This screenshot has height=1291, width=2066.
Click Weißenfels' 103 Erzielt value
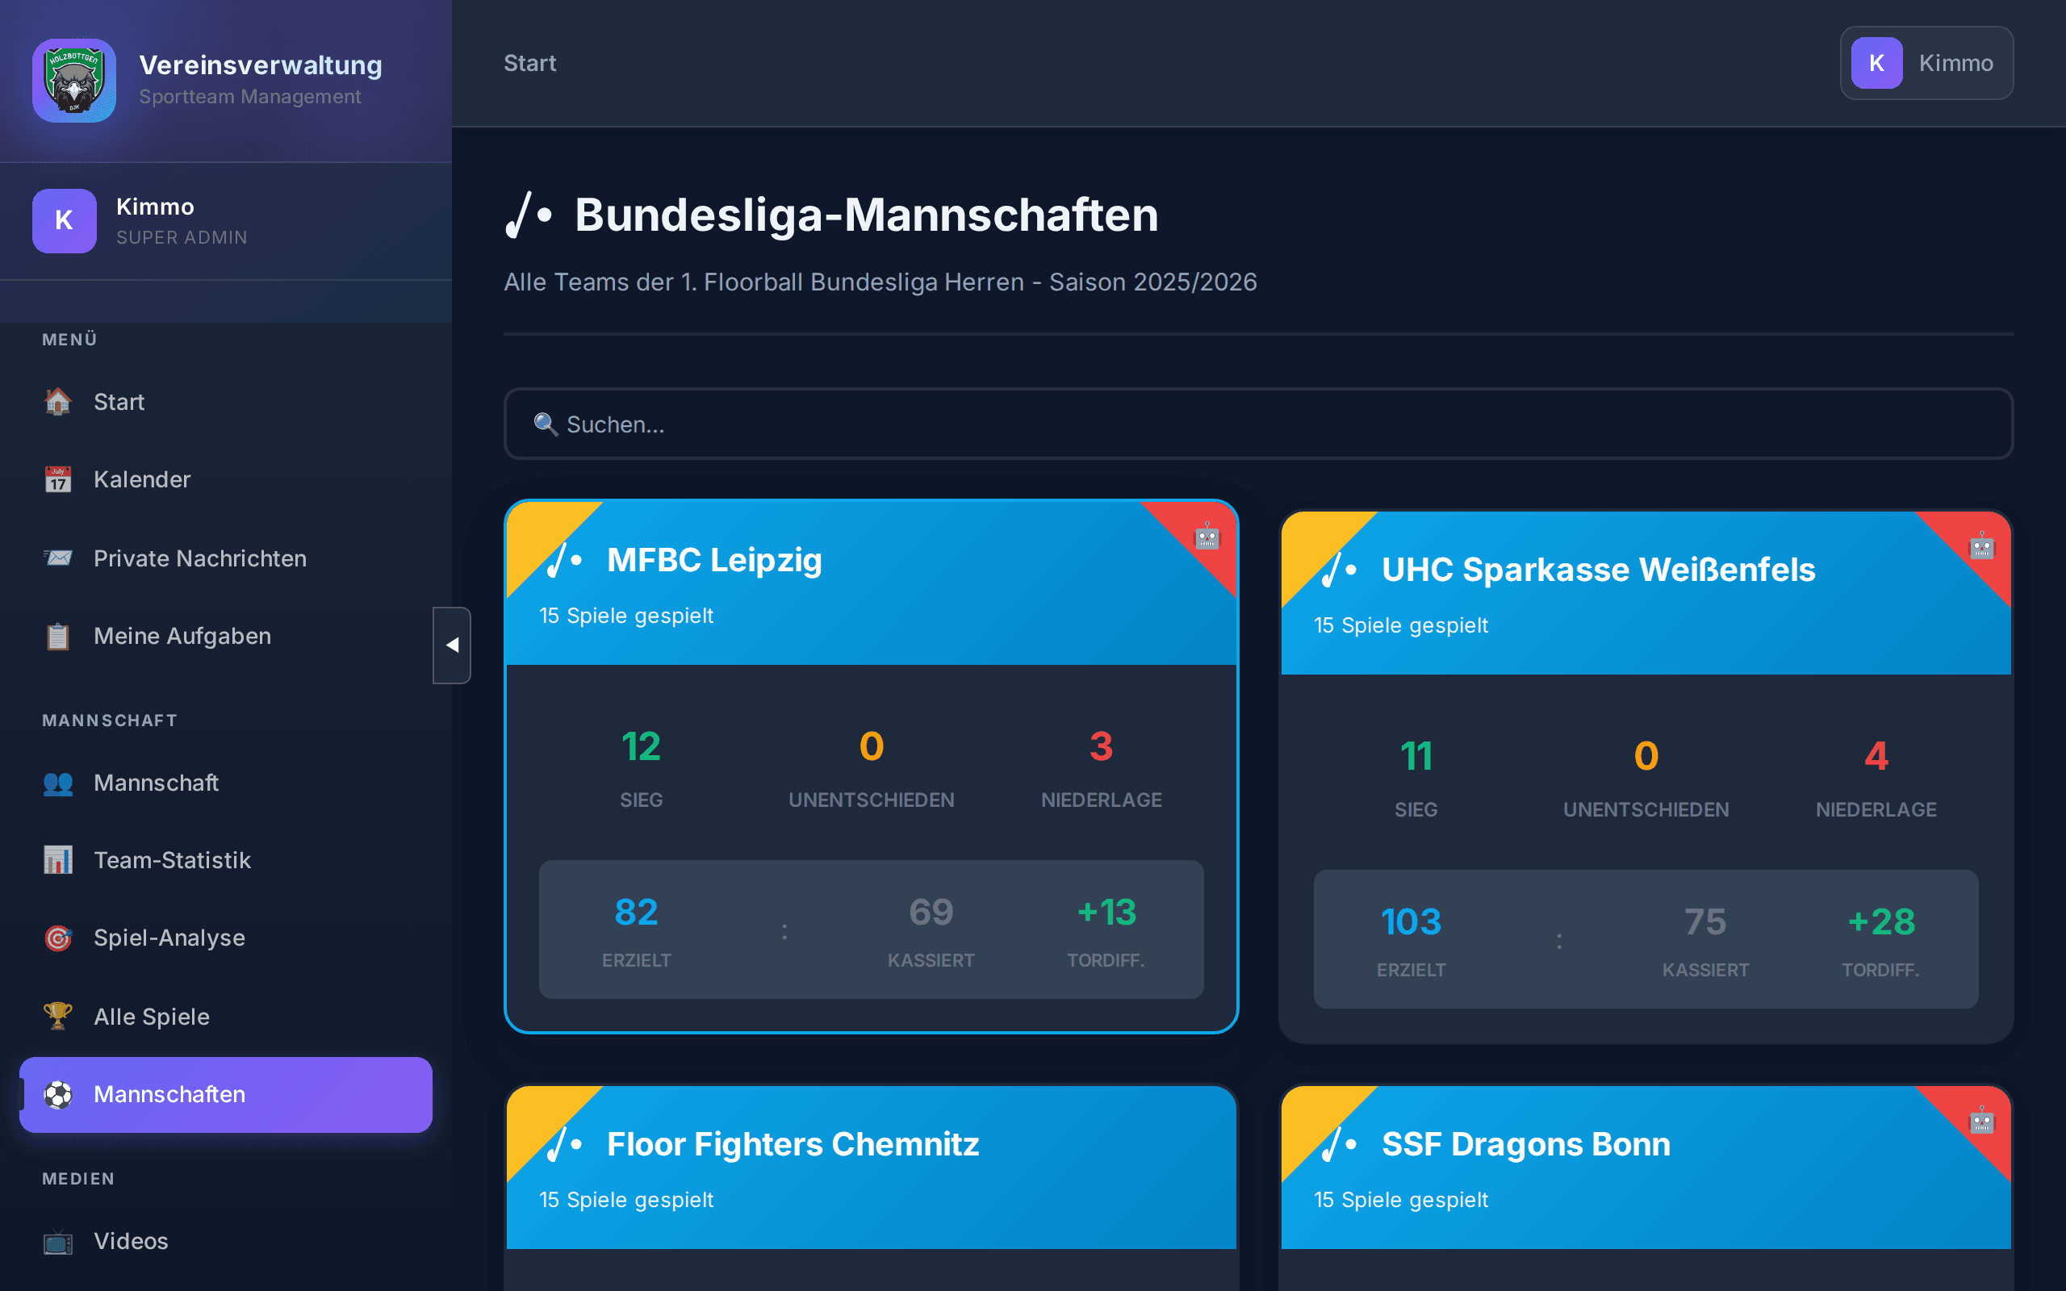coord(1411,922)
